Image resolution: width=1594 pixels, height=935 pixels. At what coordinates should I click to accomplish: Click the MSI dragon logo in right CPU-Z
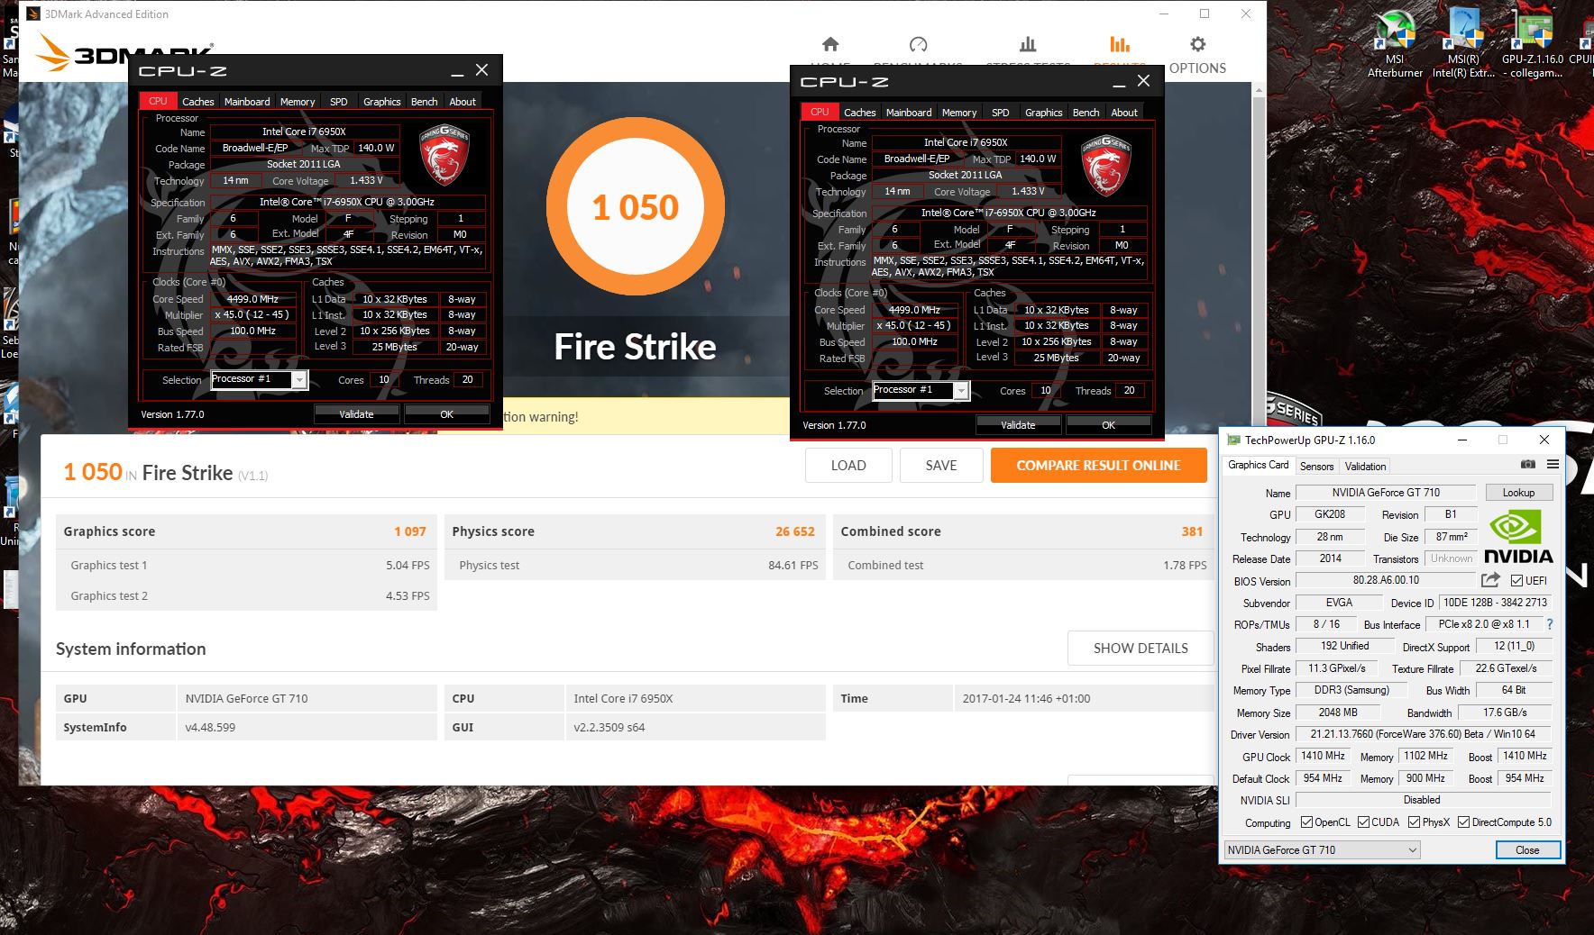1106,167
